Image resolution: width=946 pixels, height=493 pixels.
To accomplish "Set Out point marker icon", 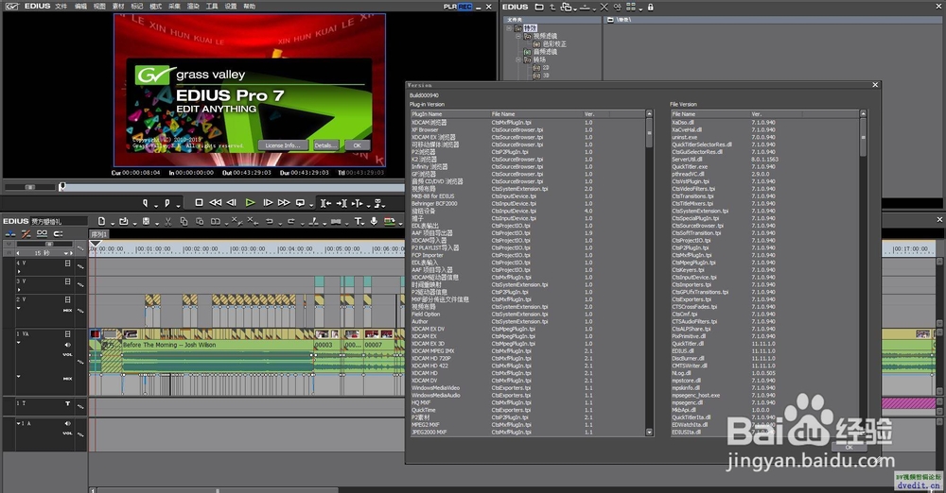I will (x=167, y=203).
